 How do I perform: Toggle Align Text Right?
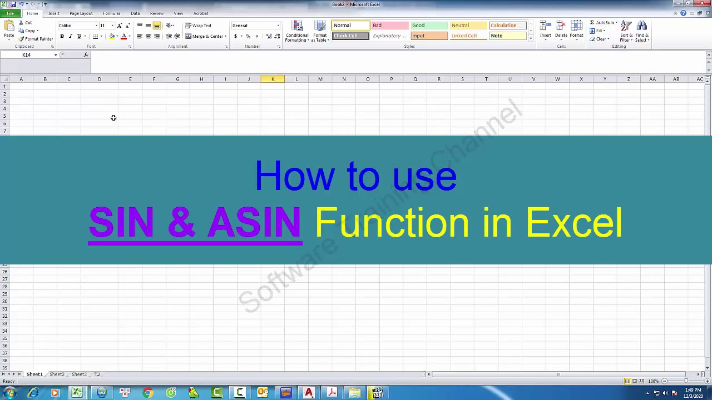tap(157, 36)
